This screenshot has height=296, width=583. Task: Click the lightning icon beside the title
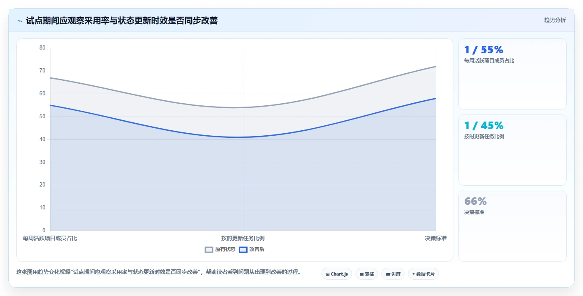(20, 21)
